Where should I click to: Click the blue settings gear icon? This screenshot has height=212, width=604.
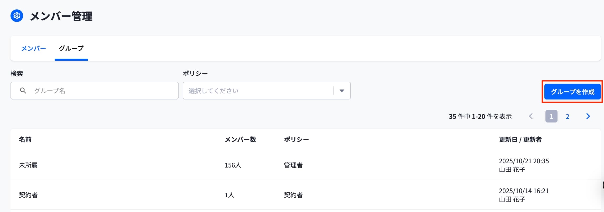point(17,16)
